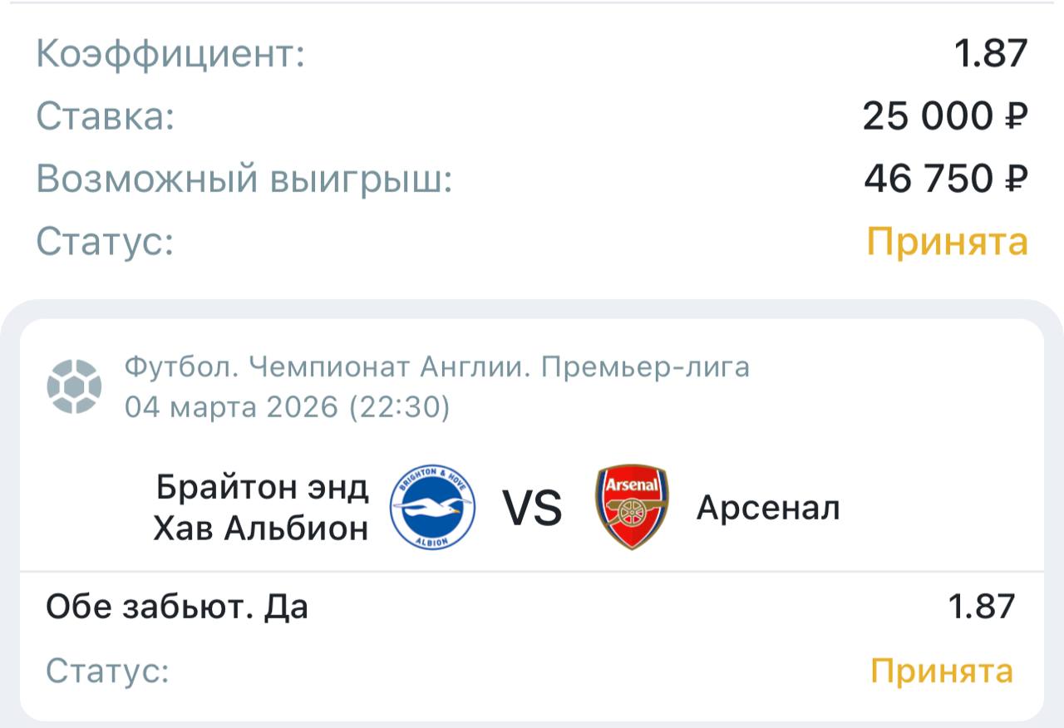The height and width of the screenshot is (728, 1064).
Task: Click the Ставка label
Action: [106, 116]
